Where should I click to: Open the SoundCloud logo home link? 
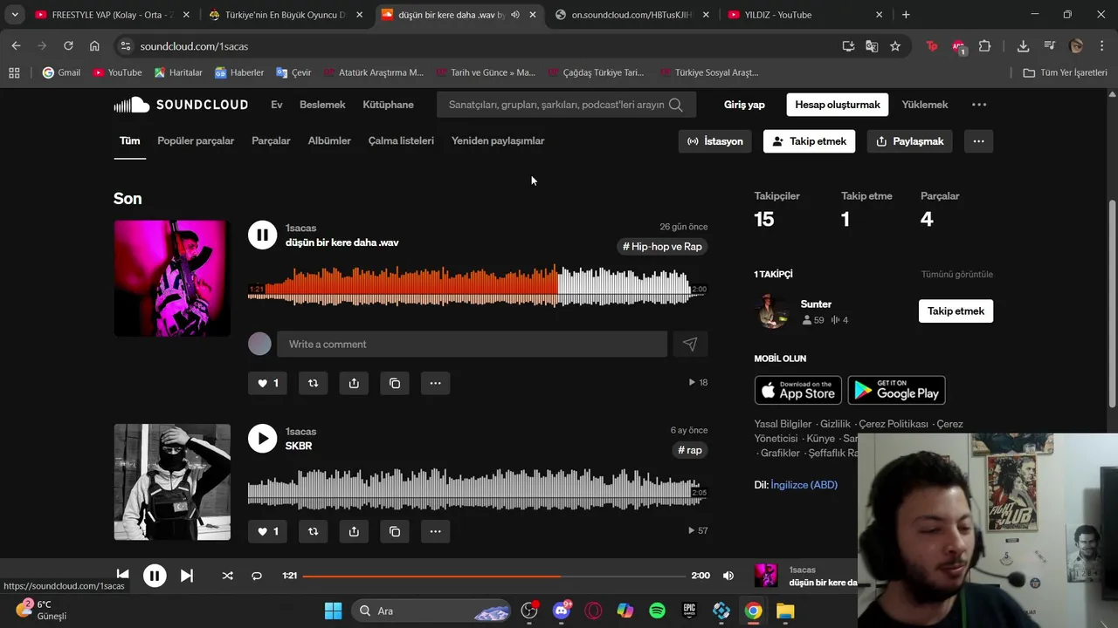pyautogui.click(x=181, y=105)
